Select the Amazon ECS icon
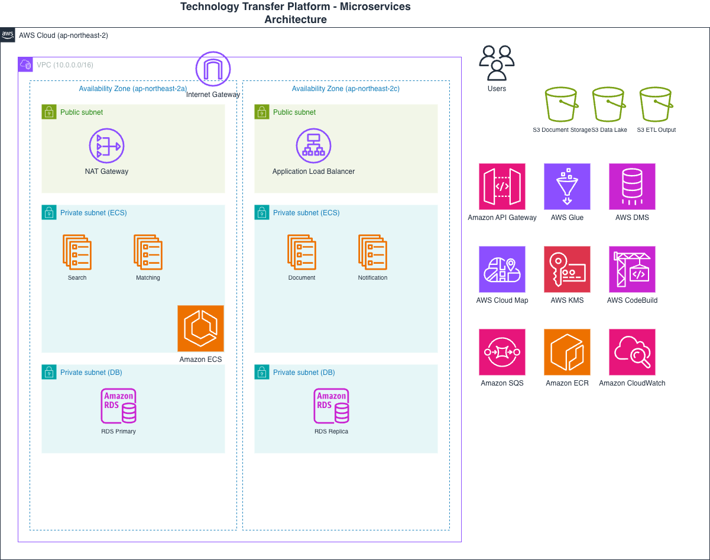The height and width of the screenshot is (560, 710). point(201,328)
